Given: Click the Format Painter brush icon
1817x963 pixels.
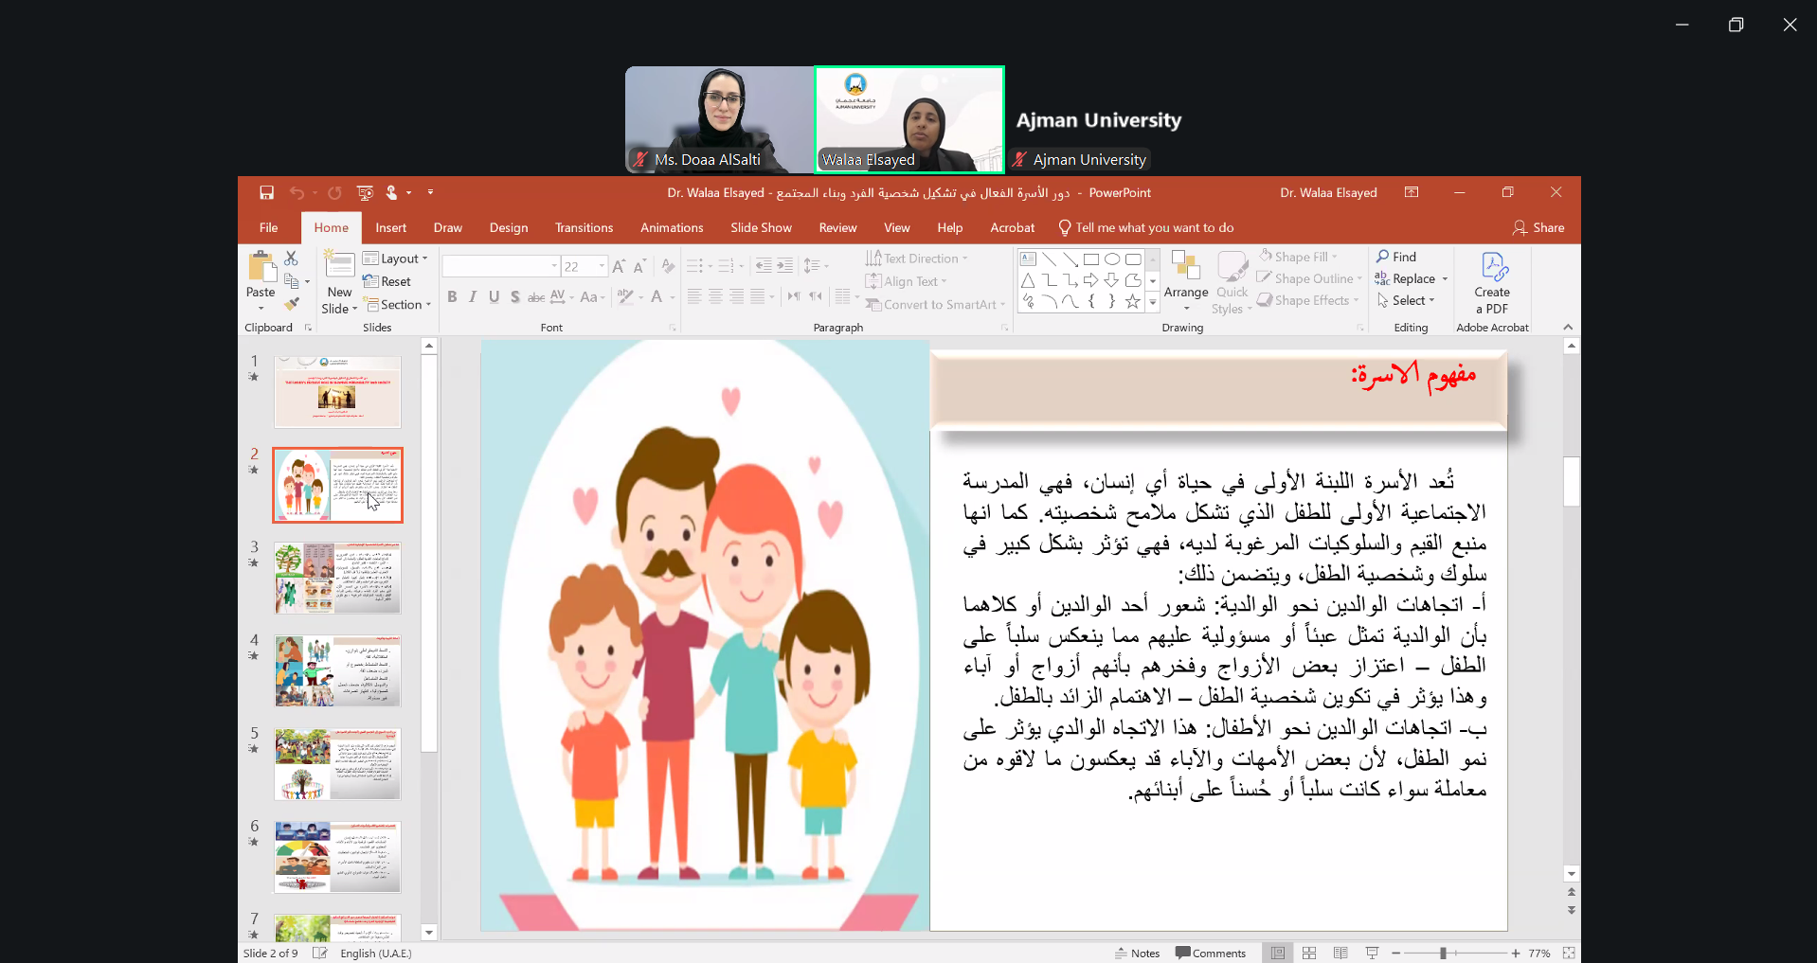Looking at the screenshot, I should click(x=292, y=304).
